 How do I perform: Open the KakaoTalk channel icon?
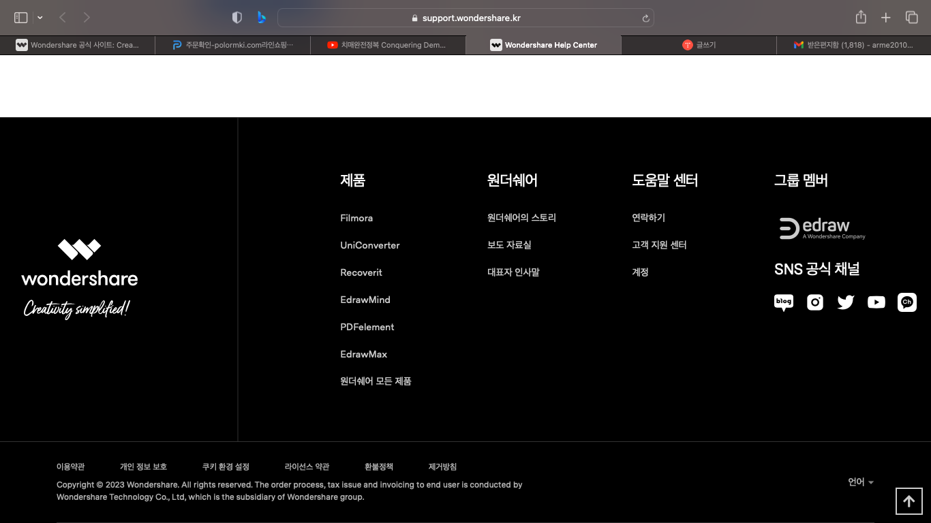907,302
